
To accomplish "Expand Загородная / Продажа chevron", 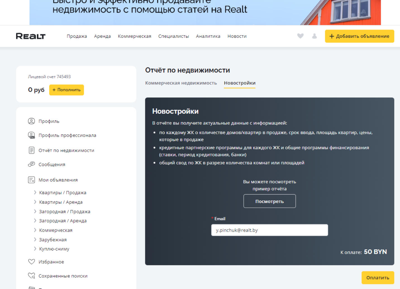I will 35,211.
